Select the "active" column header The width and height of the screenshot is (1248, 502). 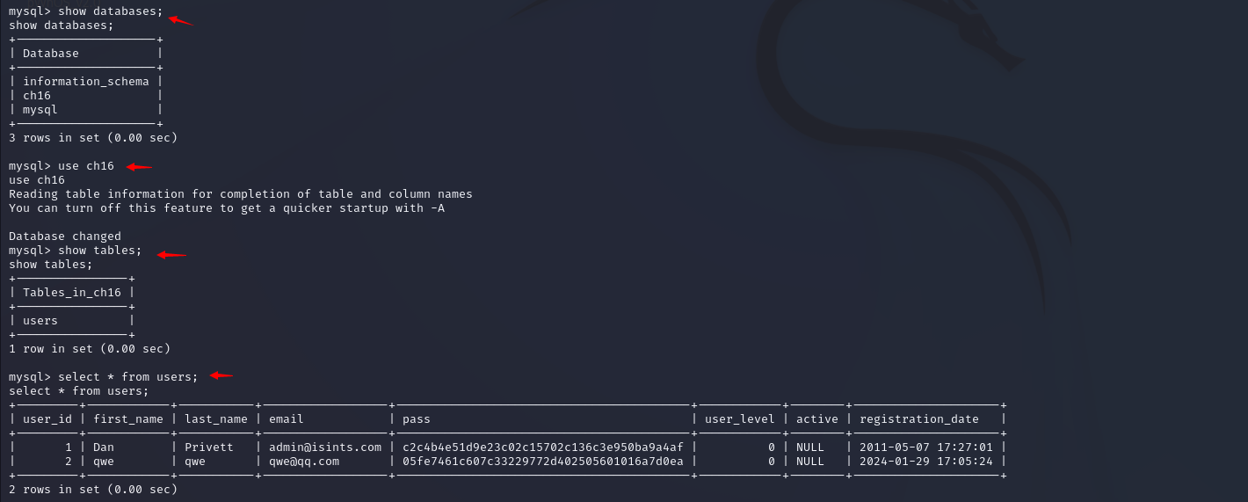point(817,418)
